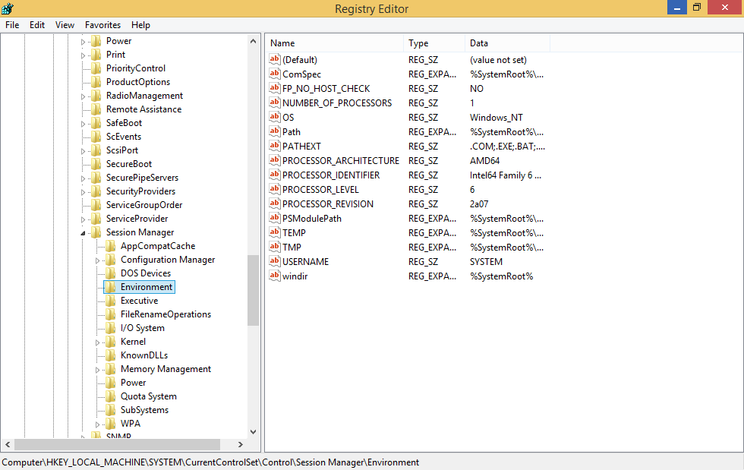Expand the Configuration Manager node
This screenshot has height=470, width=744.
tap(99, 259)
